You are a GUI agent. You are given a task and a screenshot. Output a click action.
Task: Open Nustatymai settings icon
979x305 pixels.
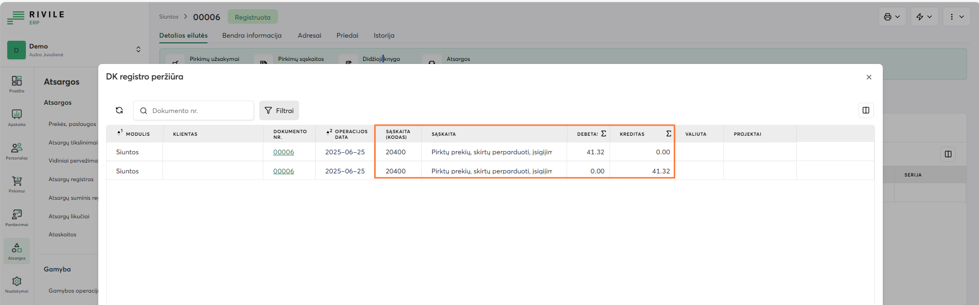point(17,284)
